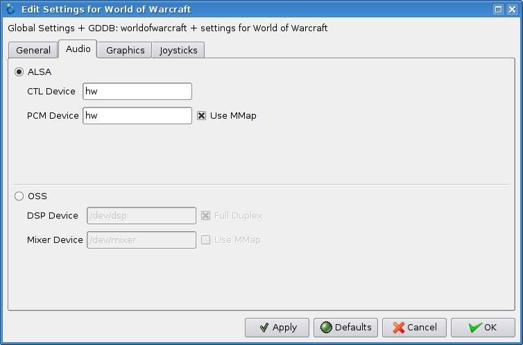Select the Audio tab
Viewport: 523px width, 345px height.
tap(78, 49)
